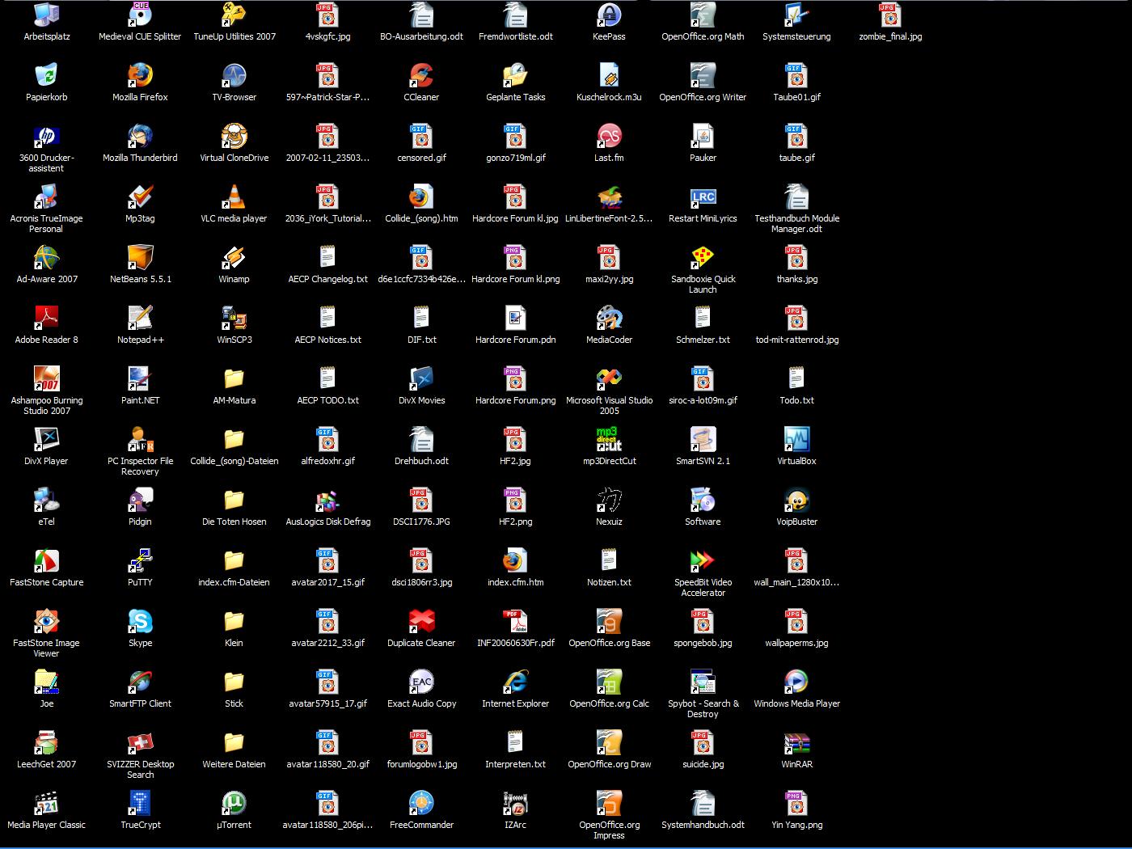Launch Ad-Aware 2007
The image size is (1132, 849).
[x=47, y=257]
